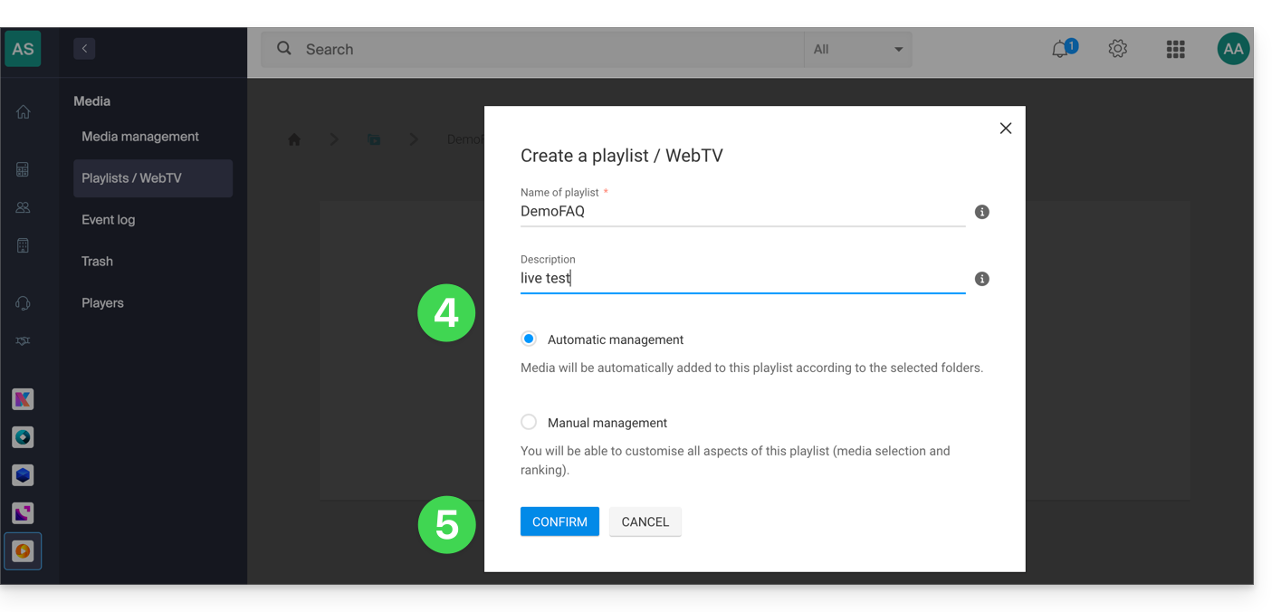Click the search magnifier icon
This screenshot has height=612, width=1281.
284,49
